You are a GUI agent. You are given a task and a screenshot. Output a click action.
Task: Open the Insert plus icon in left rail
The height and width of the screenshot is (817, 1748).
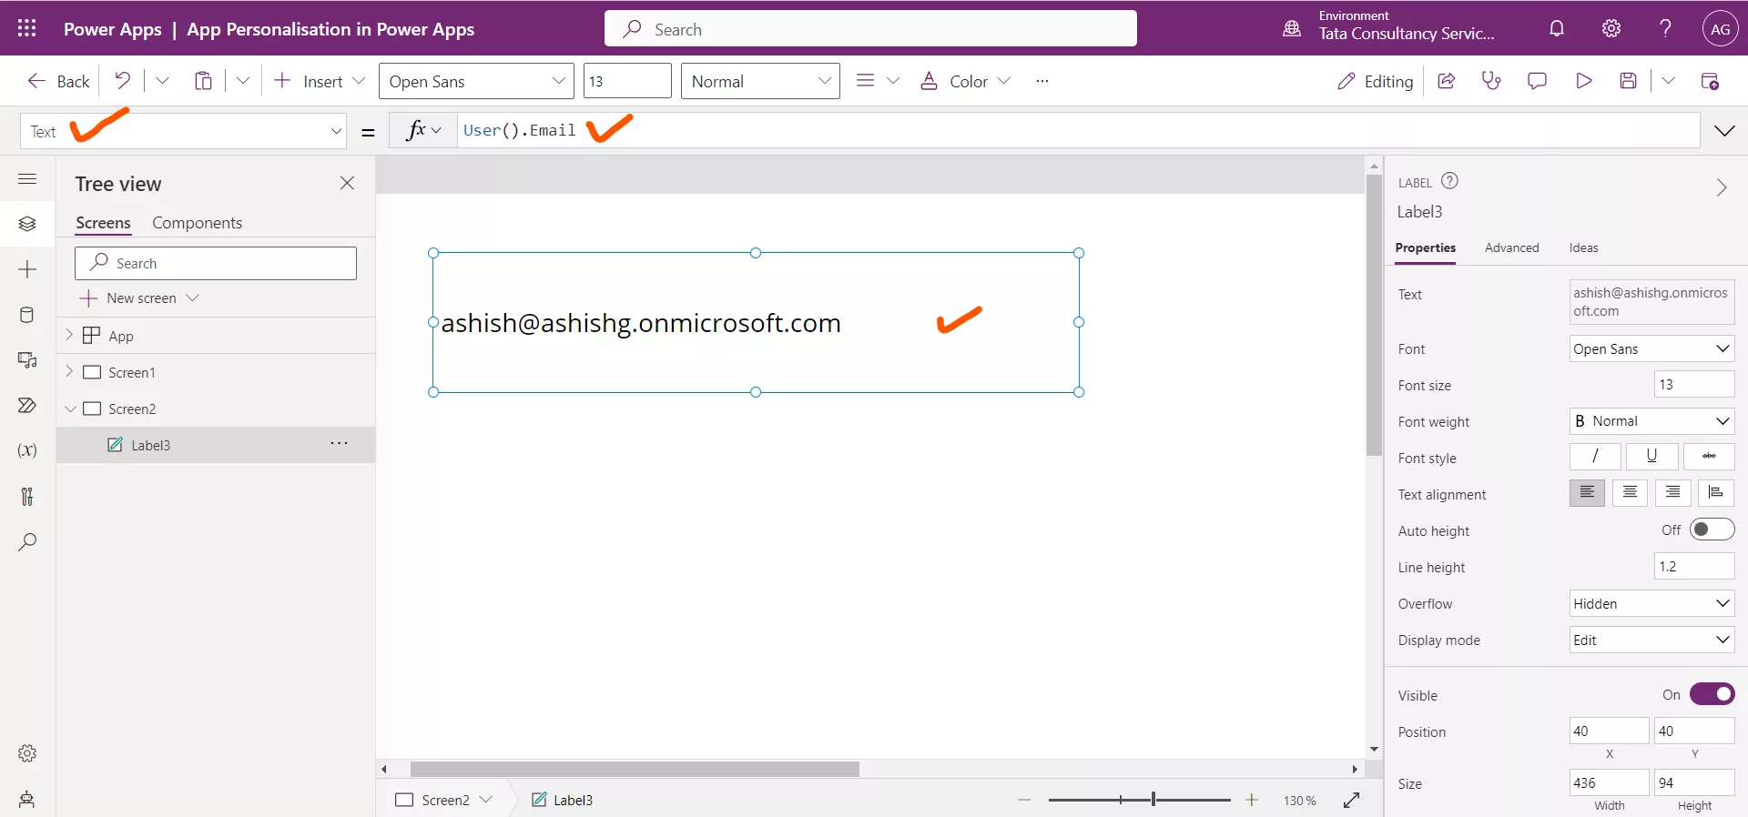click(x=27, y=269)
